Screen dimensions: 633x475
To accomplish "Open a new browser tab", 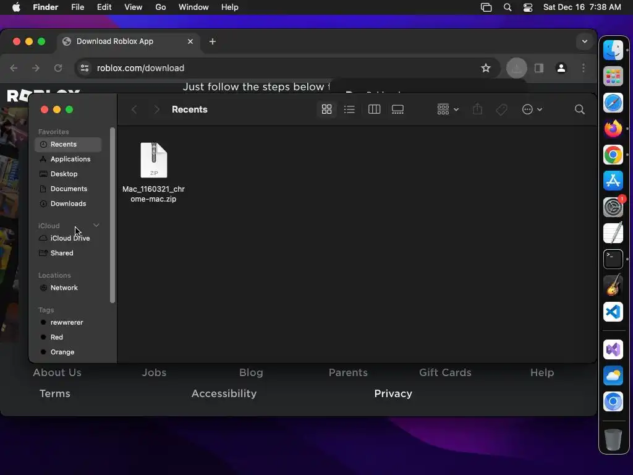I will coord(213,41).
